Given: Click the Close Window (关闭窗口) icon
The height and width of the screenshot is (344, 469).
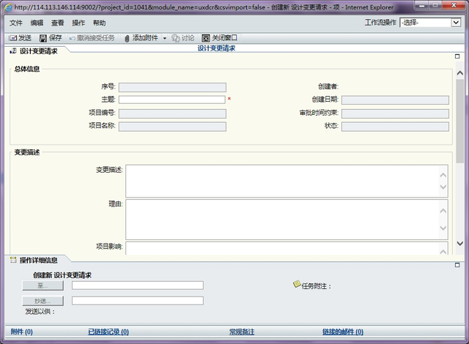Looking at the screenshot, I should 206,38.
